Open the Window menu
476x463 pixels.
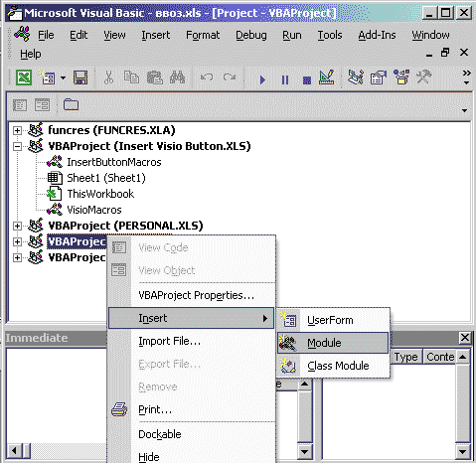pyautogui.click(x=430, y=35)
